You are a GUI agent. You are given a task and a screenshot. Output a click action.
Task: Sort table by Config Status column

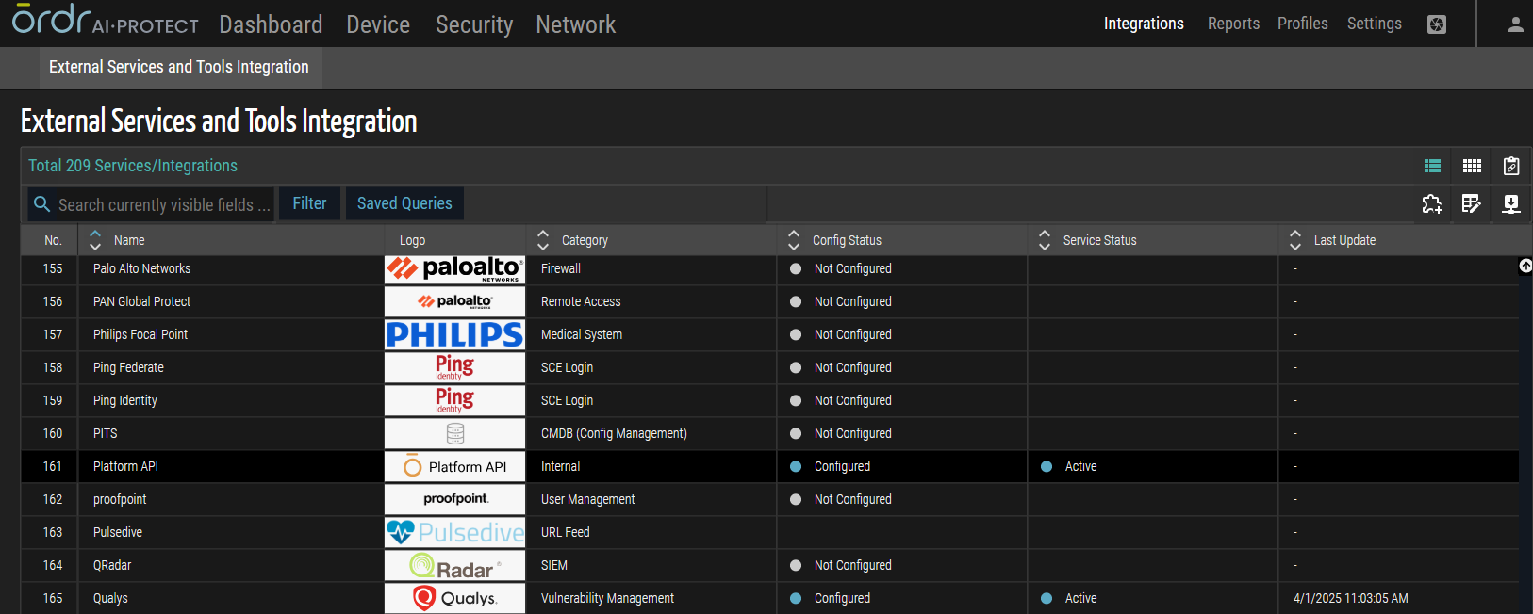click(x=794, y=240)
